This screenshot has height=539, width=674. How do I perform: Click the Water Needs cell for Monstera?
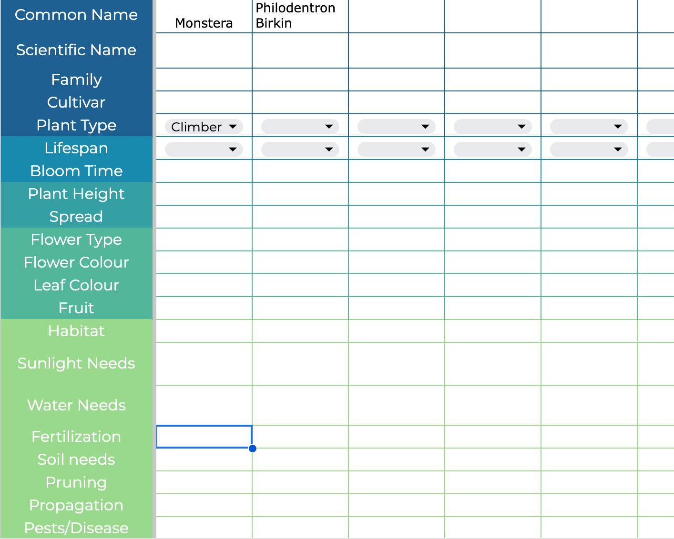(204, 405)
